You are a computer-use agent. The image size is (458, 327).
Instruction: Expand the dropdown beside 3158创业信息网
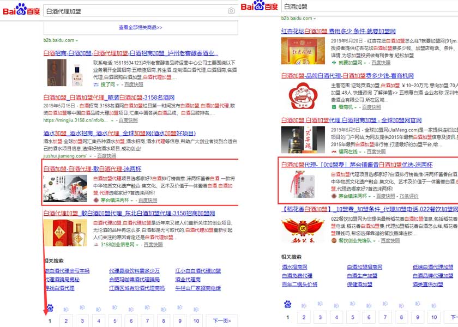tap(137, 245)
